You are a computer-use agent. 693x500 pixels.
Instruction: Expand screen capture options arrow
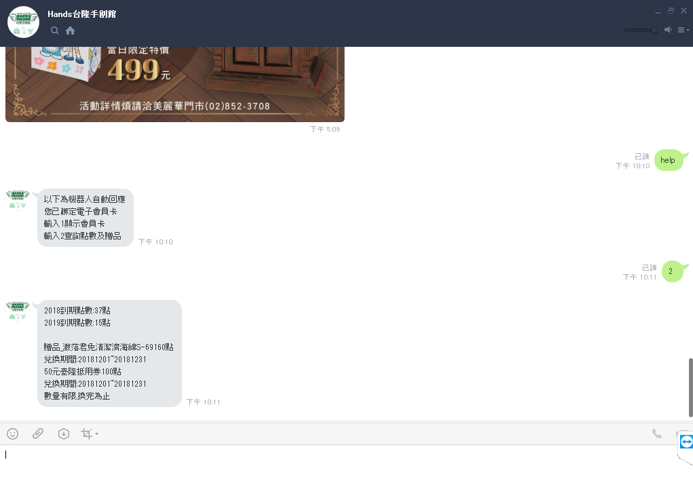tap(97, 434)
